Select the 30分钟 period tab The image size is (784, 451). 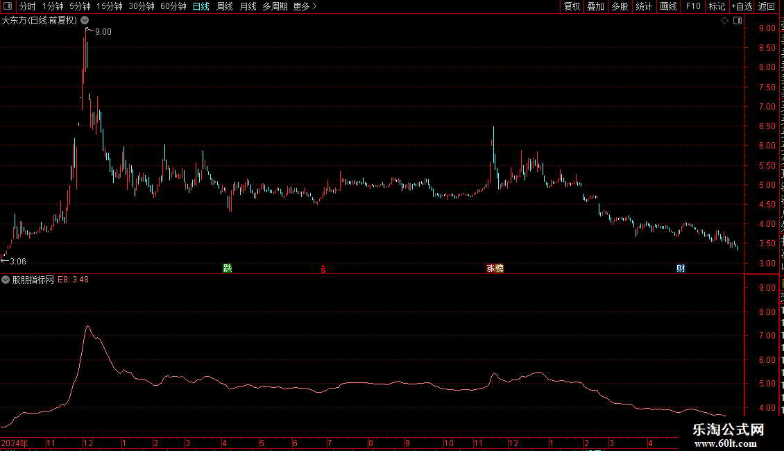142,6
